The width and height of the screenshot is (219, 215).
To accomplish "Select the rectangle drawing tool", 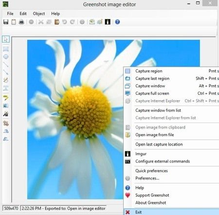I will pyautogui.click(x=6, y=49).
